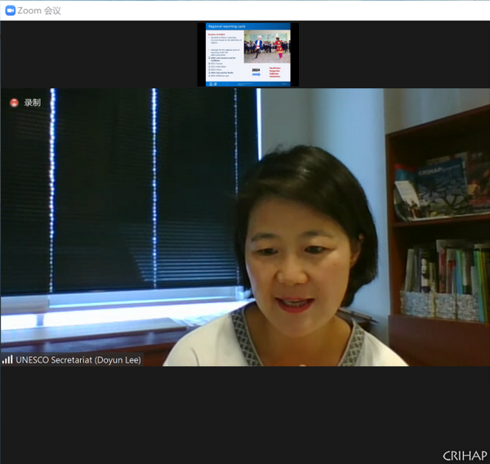Click the dancers photo in the slide
This screenshot has width=490, height=464.
[x=267, y=46]
